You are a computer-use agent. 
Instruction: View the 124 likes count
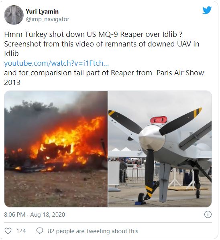click(x=21, y=231)
